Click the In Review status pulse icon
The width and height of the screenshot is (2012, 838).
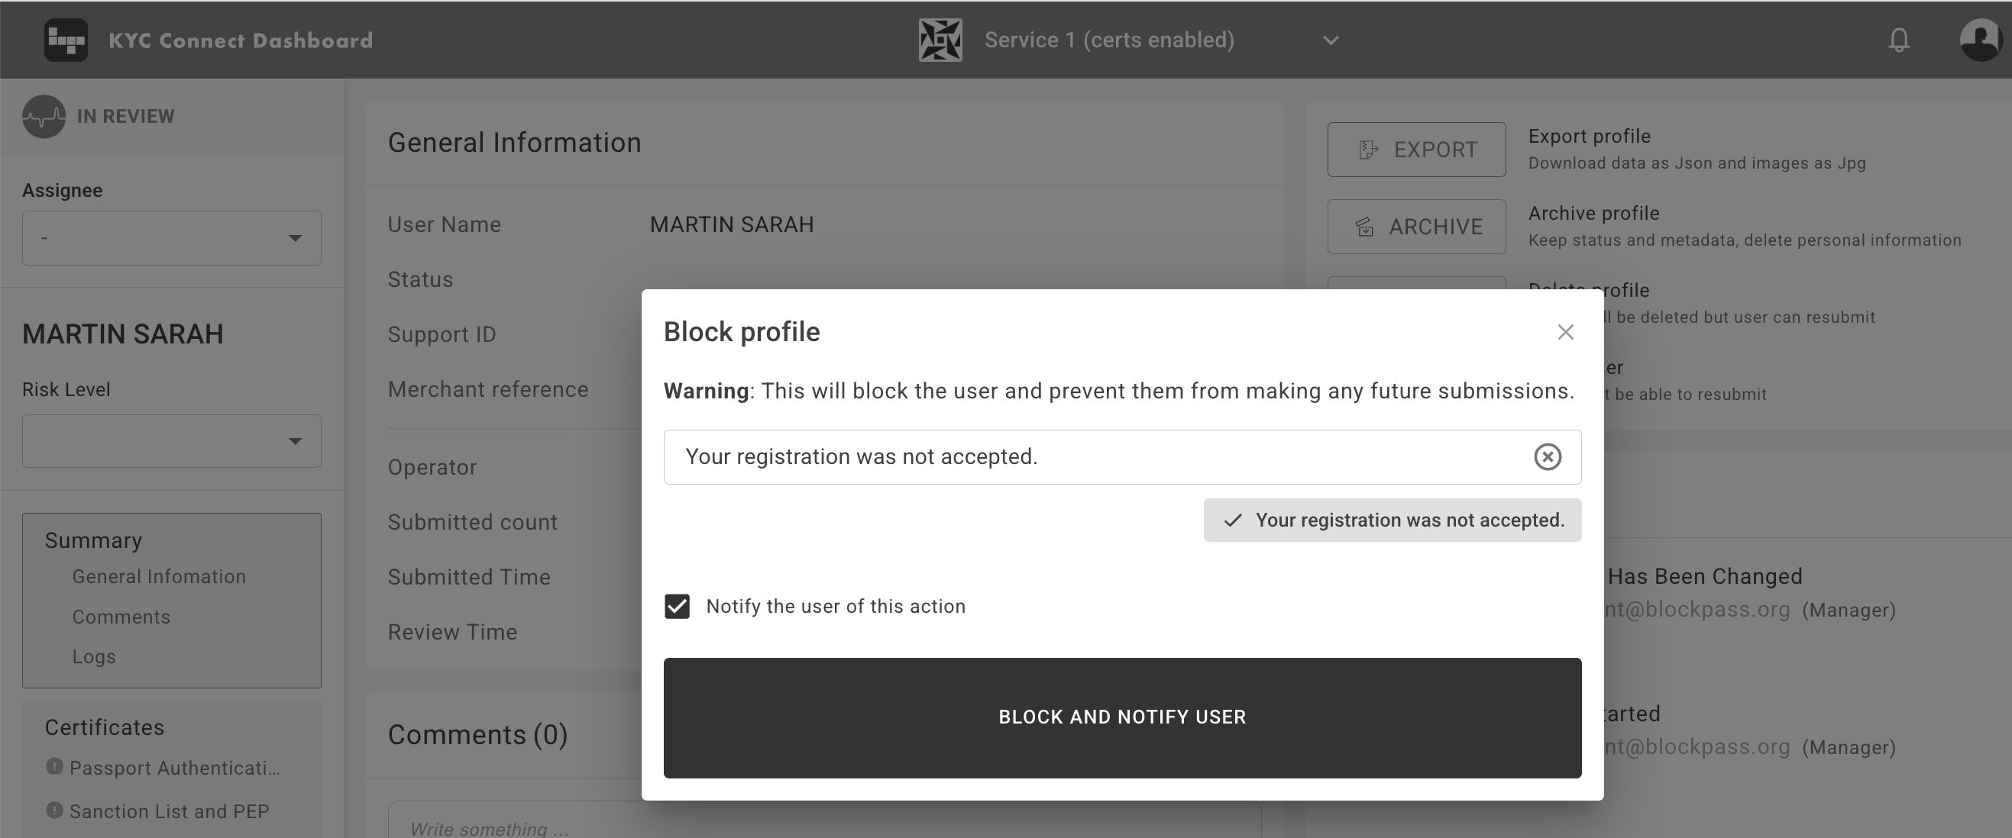click(x=44, y=116)
